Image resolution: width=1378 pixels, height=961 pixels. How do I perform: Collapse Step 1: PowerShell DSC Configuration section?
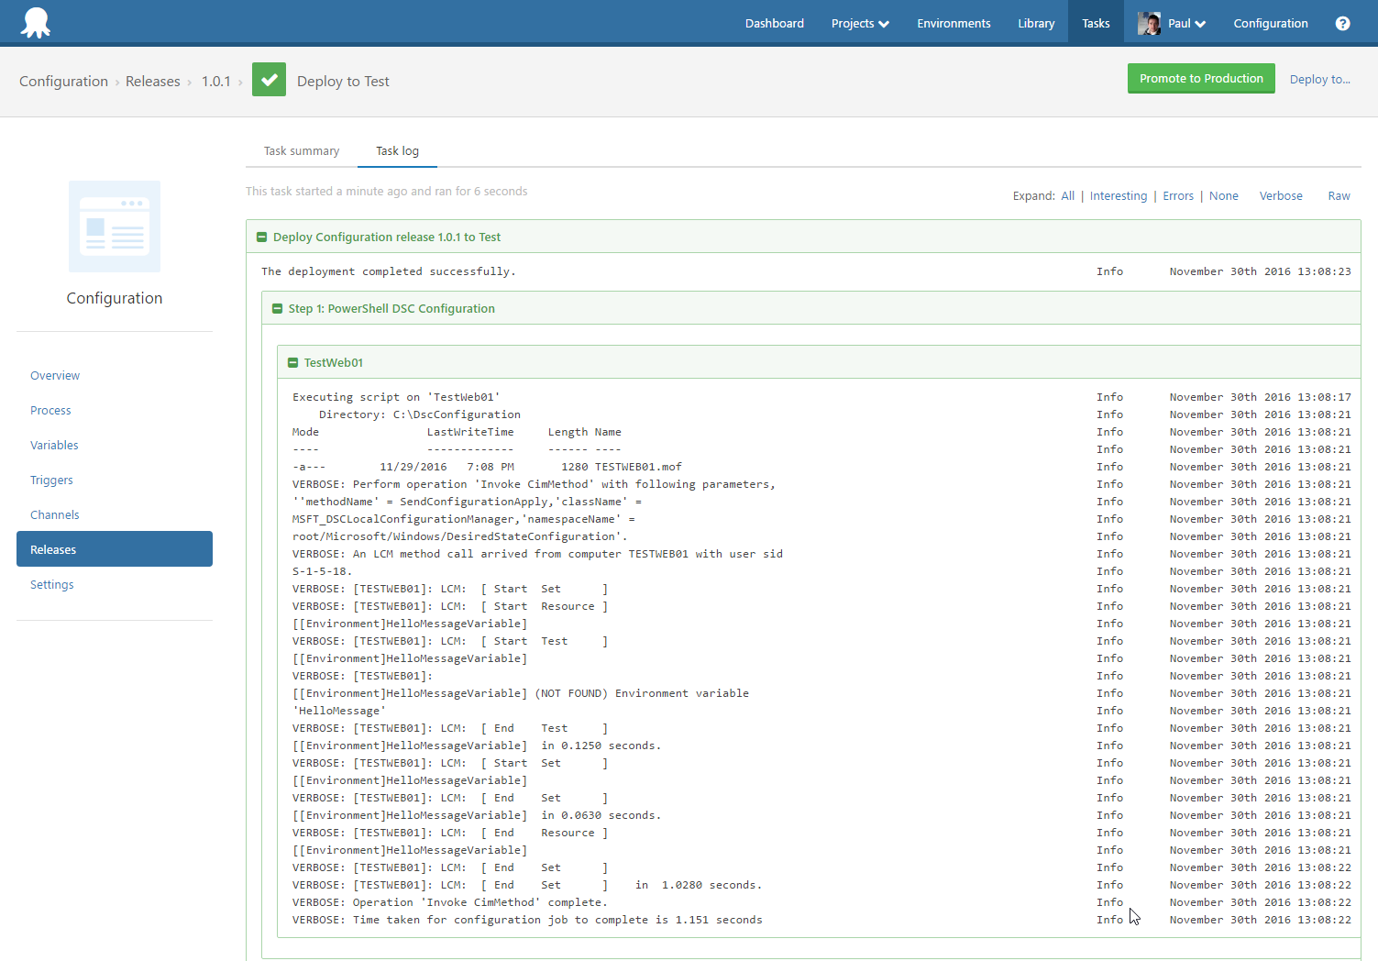(278, 308)
